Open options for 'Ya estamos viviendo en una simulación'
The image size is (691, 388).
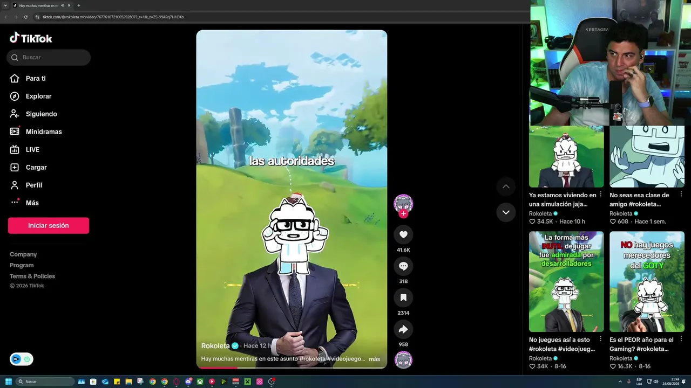[600, 195]
